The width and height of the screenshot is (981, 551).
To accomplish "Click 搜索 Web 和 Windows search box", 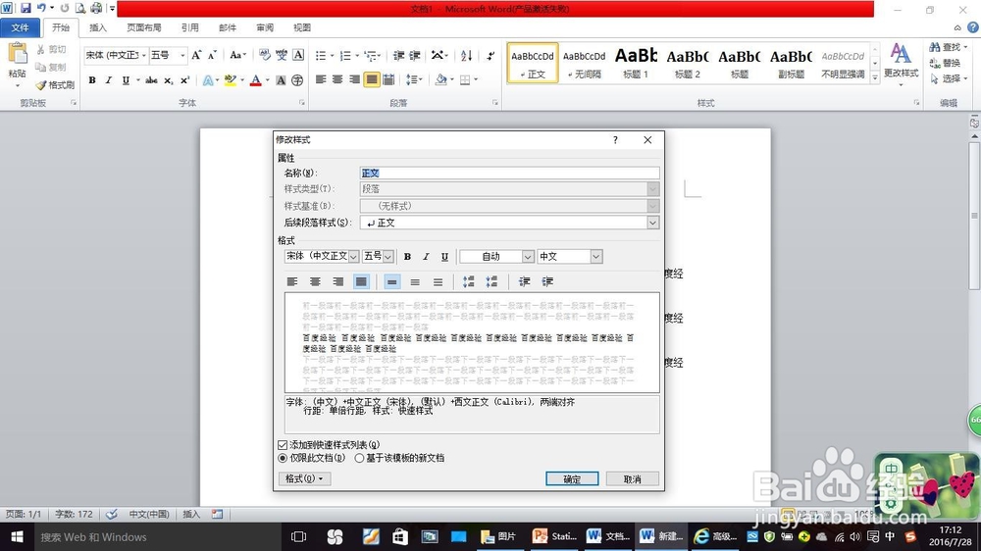I will point(158,536).
